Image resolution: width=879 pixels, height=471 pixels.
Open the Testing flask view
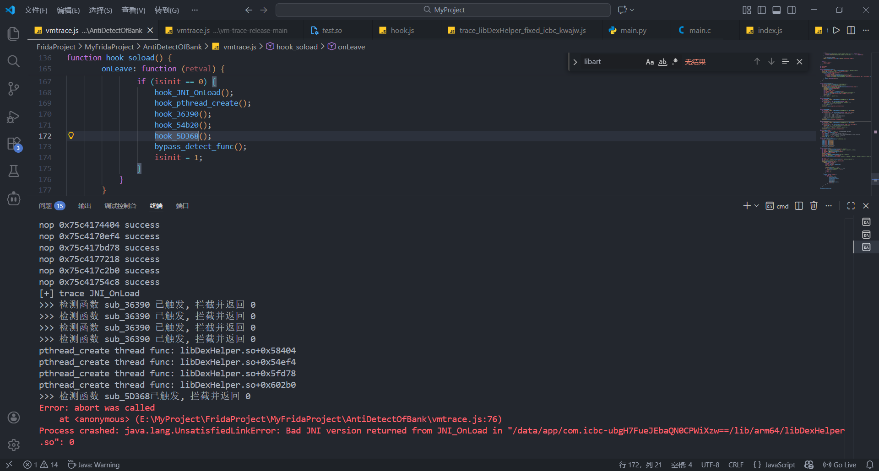tap(14, 171)
